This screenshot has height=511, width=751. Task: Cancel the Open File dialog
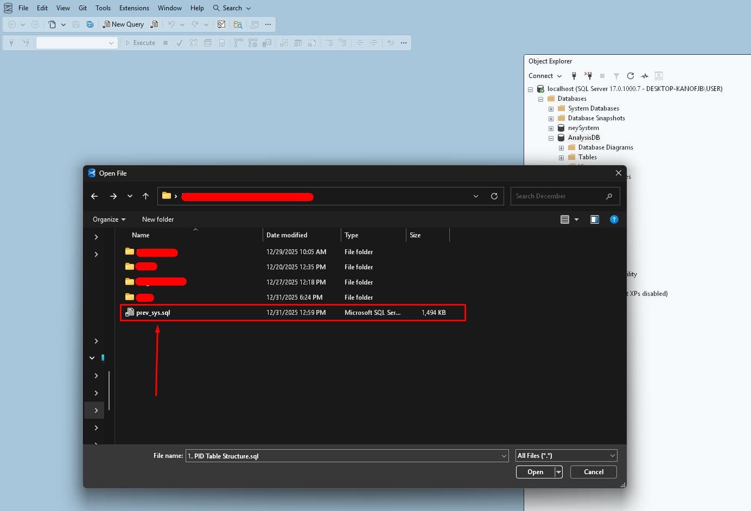point(593,471)
